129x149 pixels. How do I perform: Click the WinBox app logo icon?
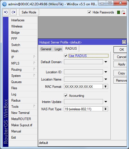(x=5, y=4)
